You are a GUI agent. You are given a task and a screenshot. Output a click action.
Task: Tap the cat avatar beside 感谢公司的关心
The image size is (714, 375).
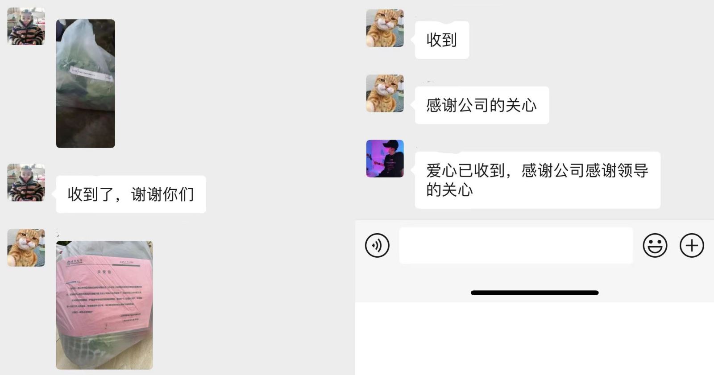(x=385, y=93)
